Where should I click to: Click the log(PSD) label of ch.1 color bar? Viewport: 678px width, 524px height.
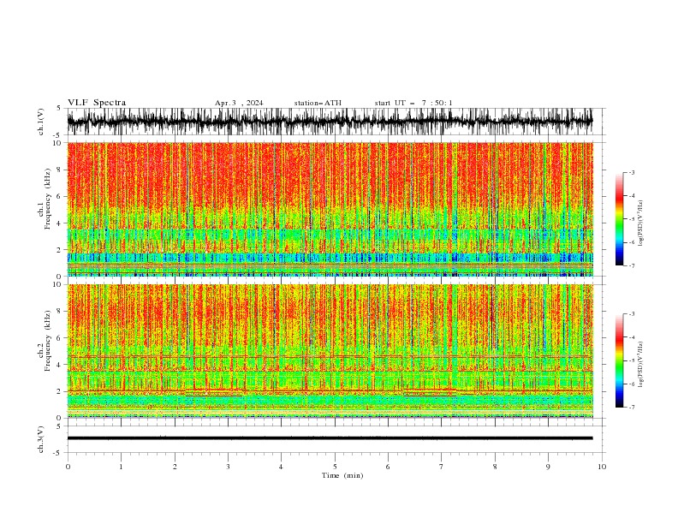pyautogui.click(x=640, y=223)
